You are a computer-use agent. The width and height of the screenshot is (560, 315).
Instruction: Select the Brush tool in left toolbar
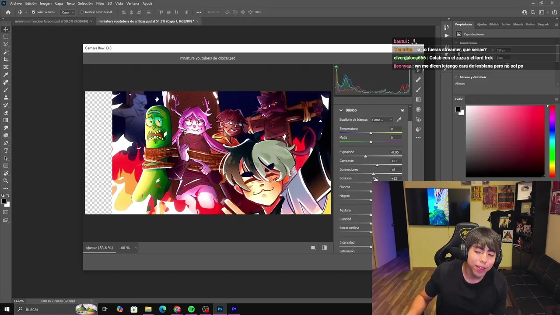coord(6,90)
